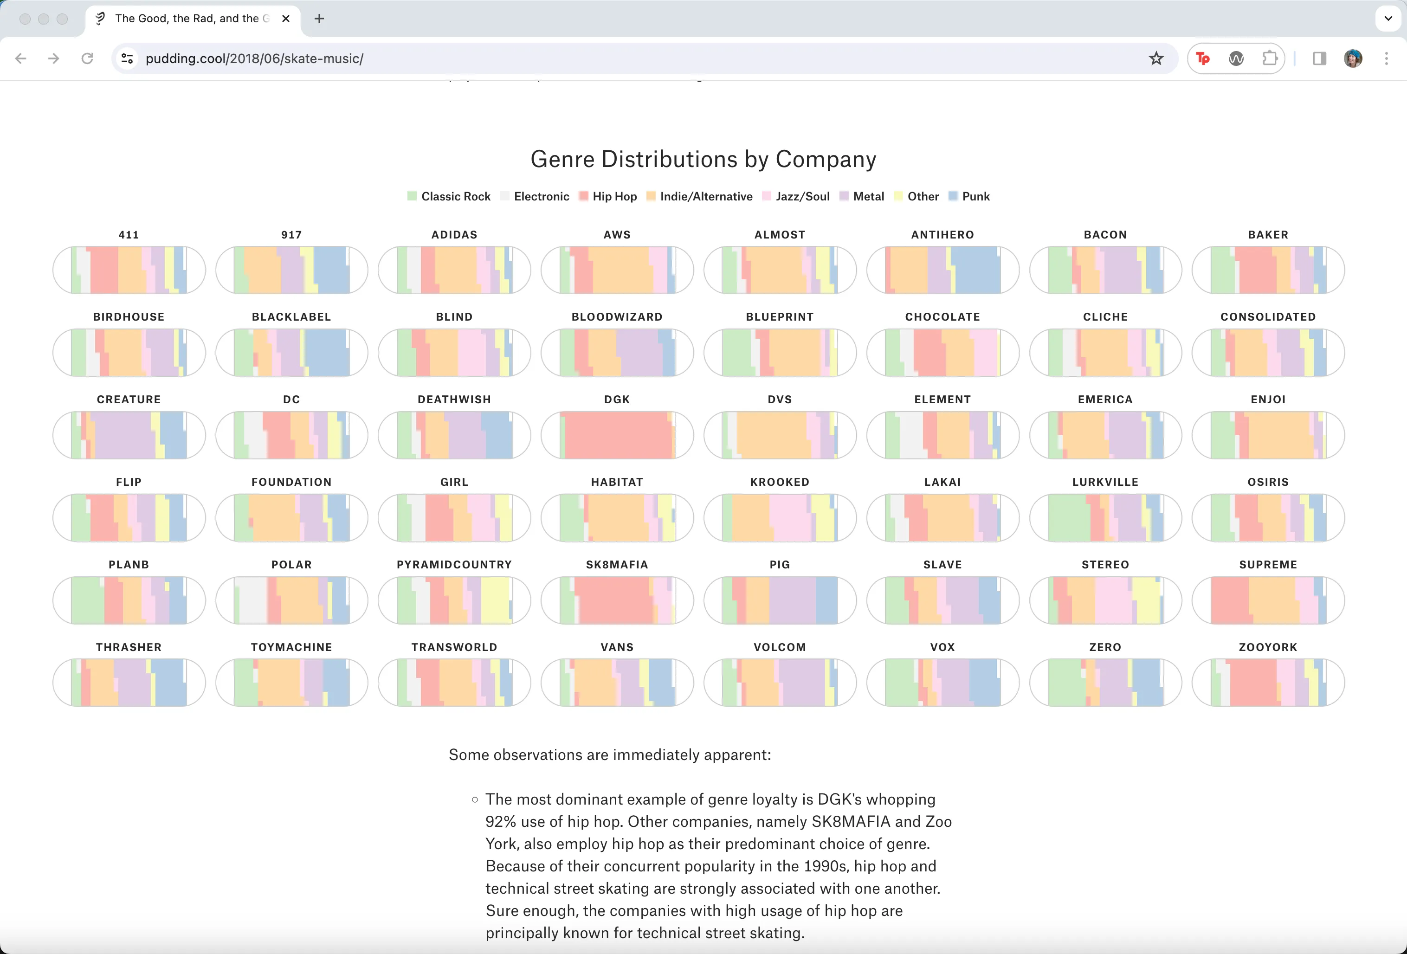Go back using the back arrow
Screen dimensions: 1407x954
21,58
